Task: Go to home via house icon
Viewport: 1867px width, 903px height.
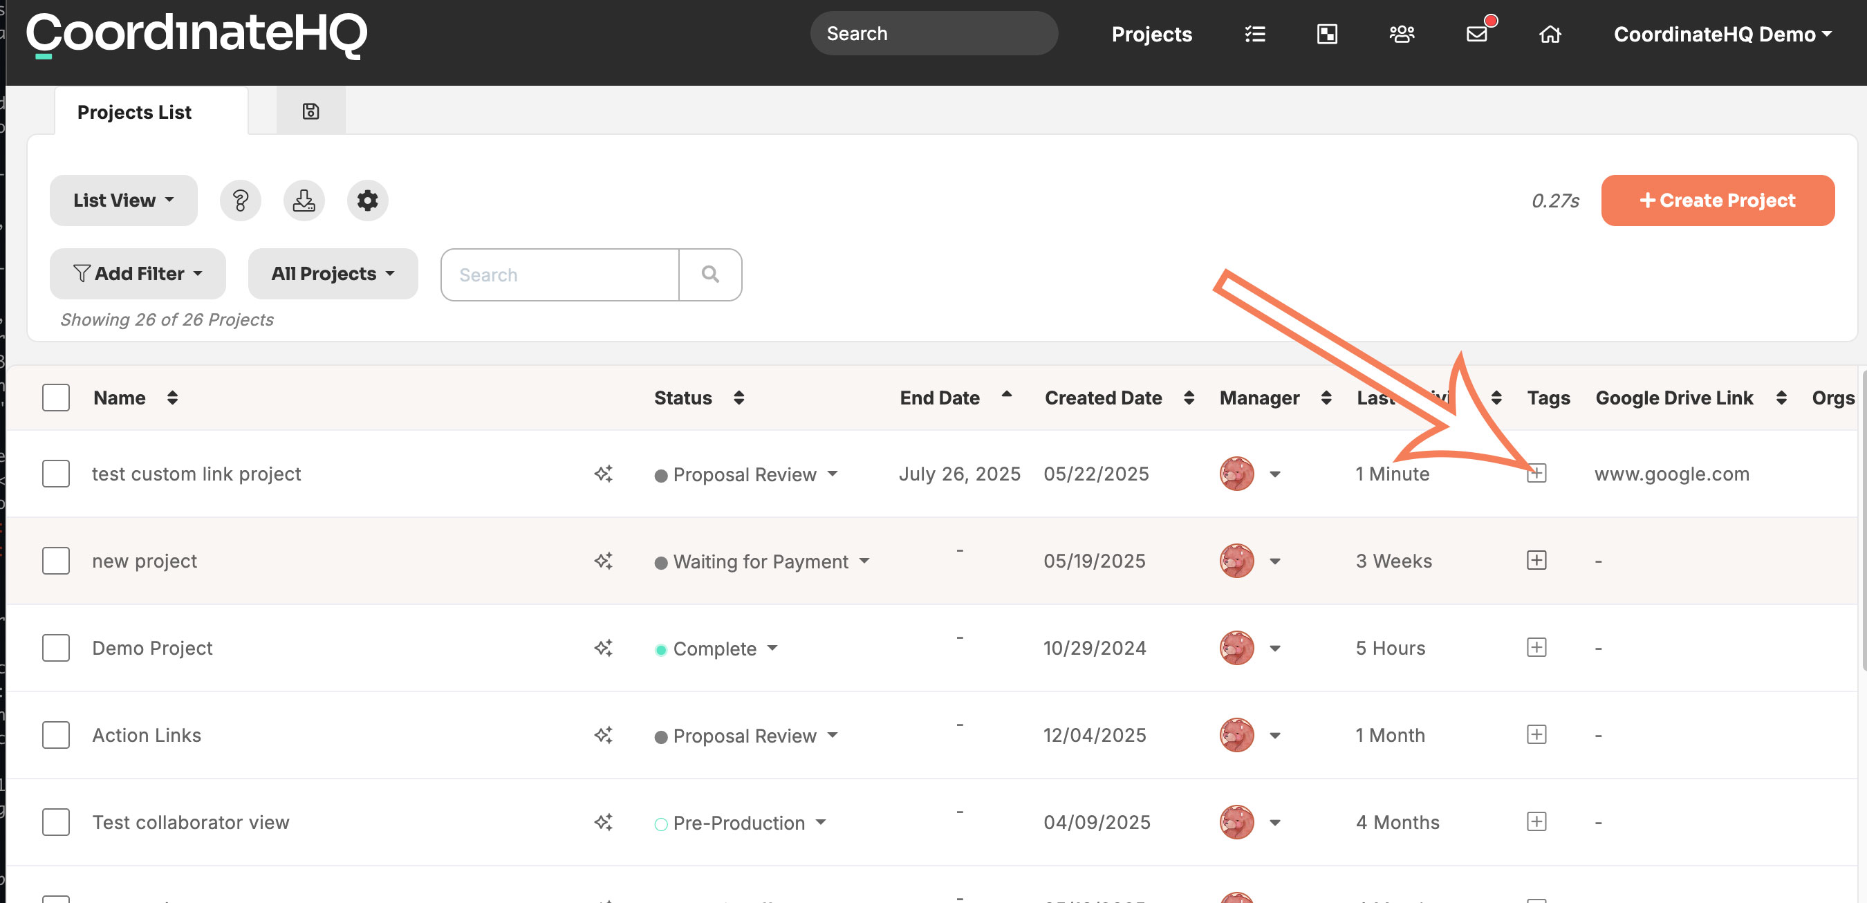Action: tap(1550, 34)
